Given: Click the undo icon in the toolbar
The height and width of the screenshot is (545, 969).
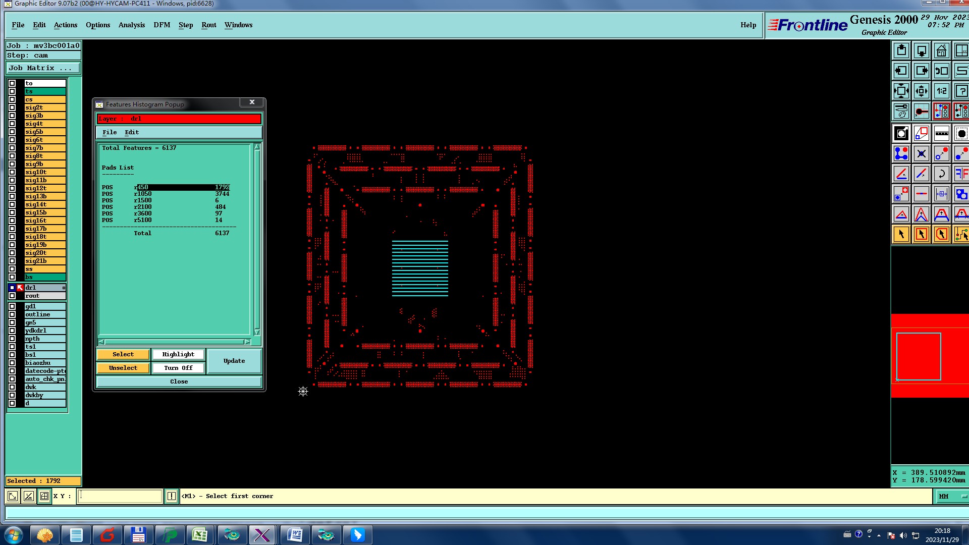Looking at the screenshot, I should (x=941, y=71).
